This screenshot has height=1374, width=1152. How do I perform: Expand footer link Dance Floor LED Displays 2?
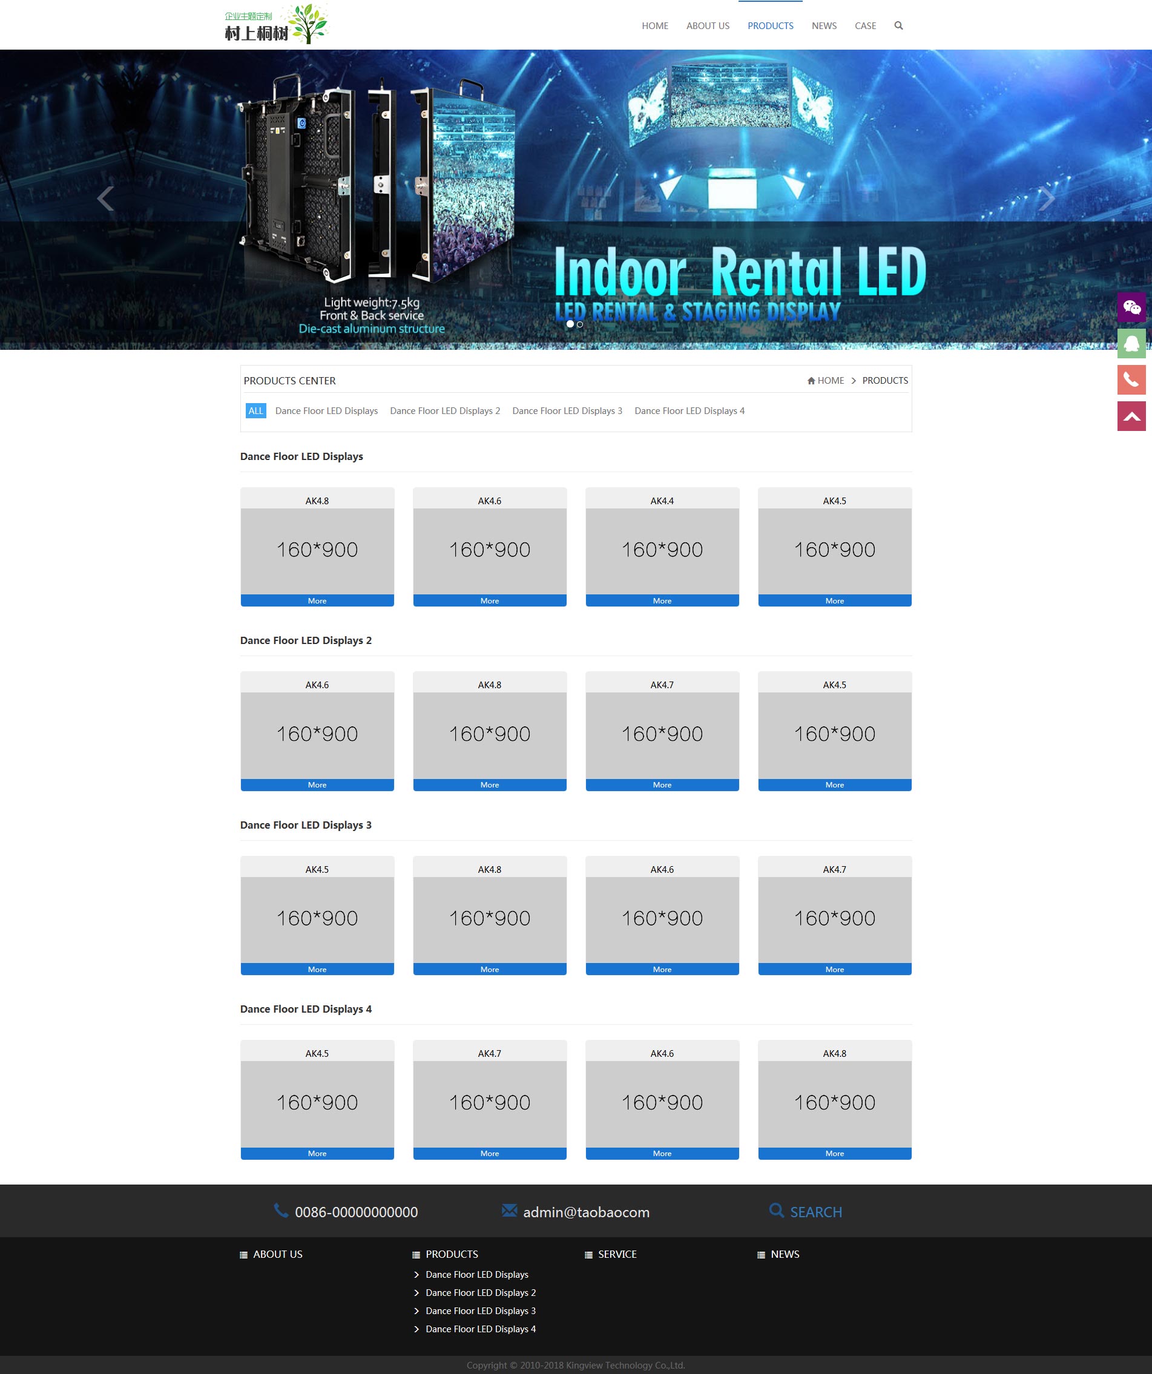pos(481,1293)
